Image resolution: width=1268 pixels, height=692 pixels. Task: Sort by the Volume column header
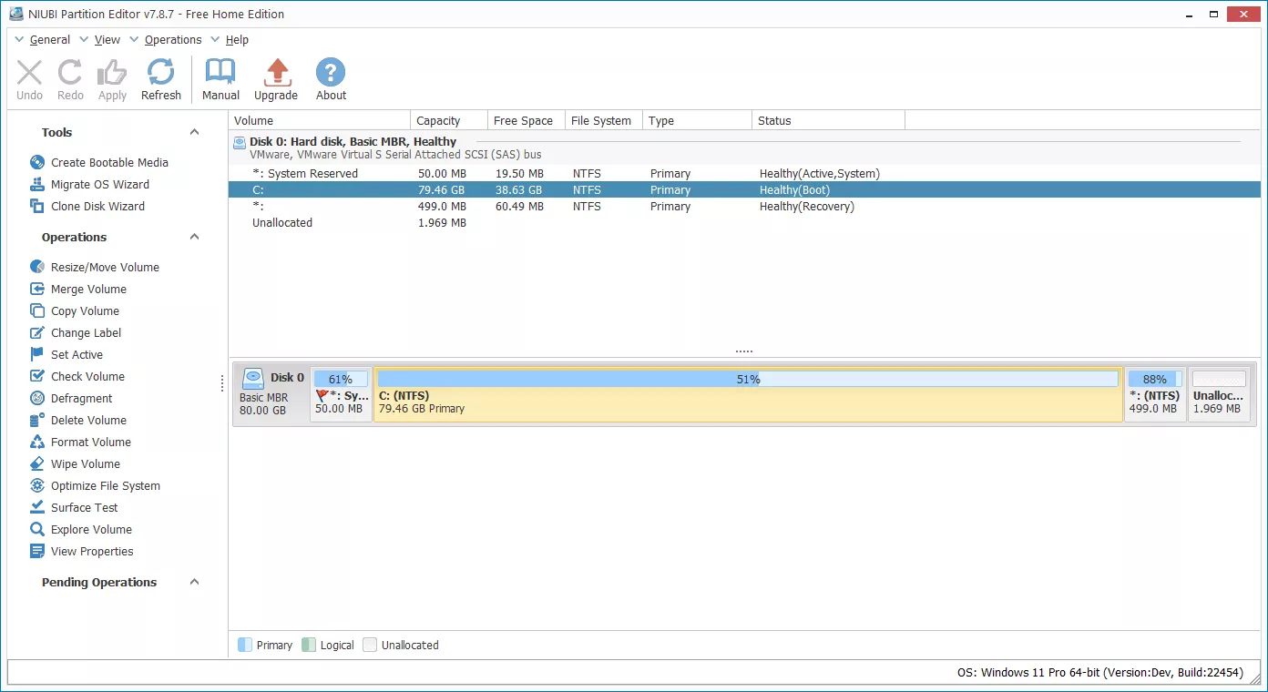click(320, 120)
